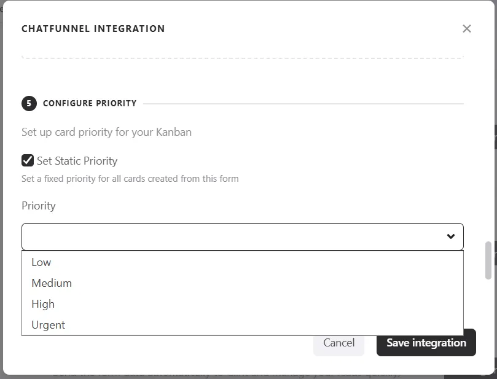
Task: Click the dashed divider above step 5
Action: (243, 58)
